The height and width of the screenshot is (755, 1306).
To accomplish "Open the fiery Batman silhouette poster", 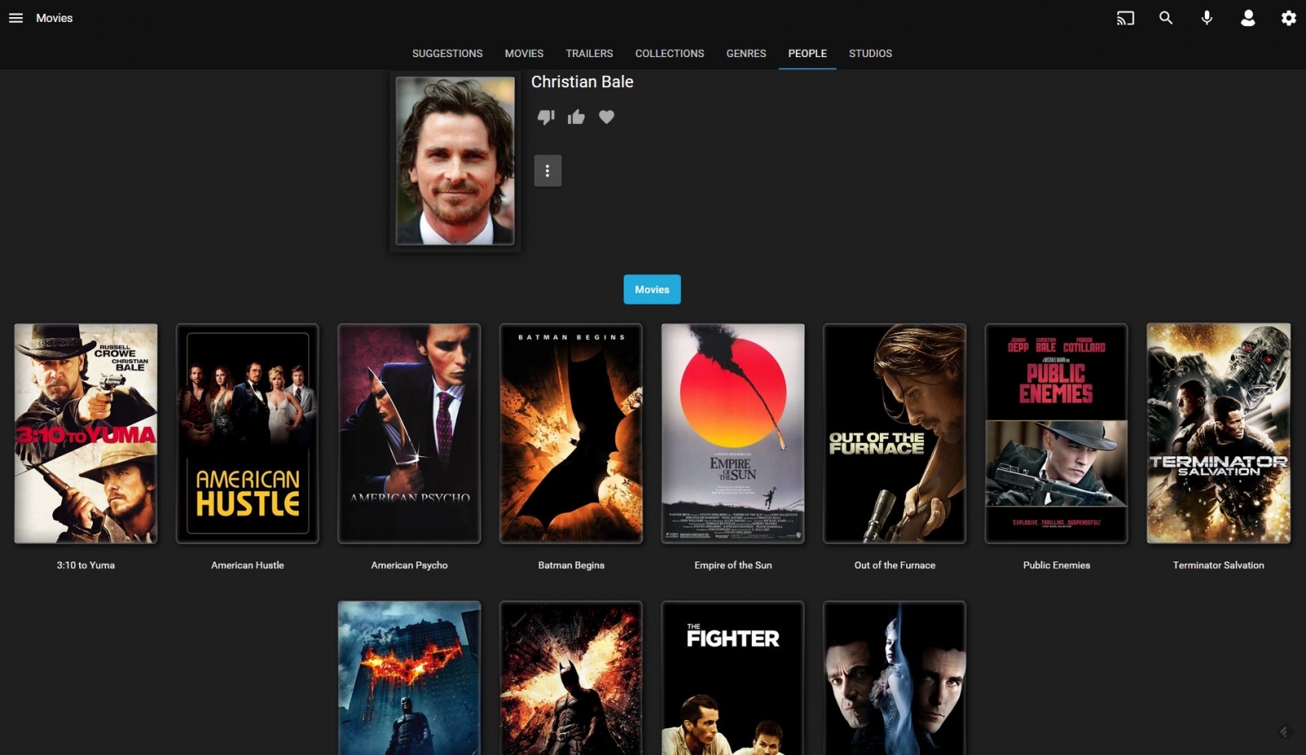I will coord(571,678).
